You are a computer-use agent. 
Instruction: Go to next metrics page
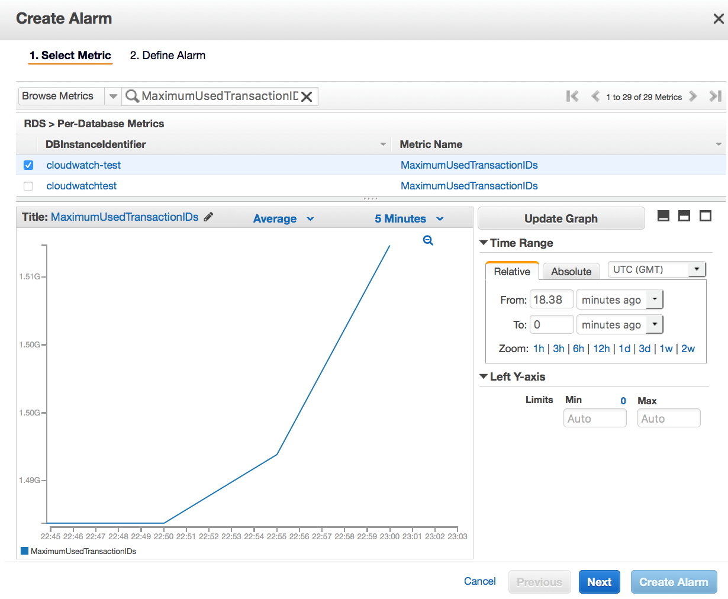pos(693,96)
